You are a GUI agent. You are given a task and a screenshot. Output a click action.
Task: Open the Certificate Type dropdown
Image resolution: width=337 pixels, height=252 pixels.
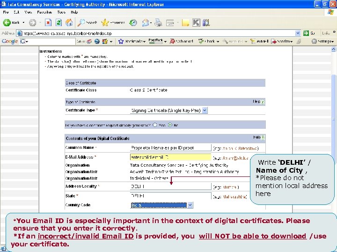pyautogui.click(x=205, y=110)
